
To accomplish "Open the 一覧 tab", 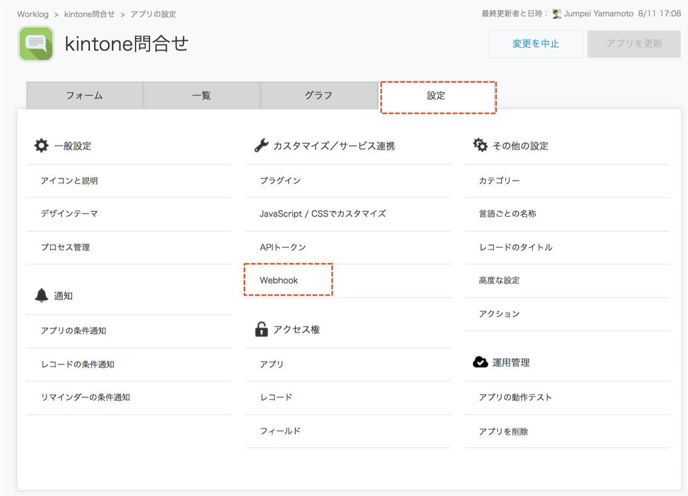I will point(202,96).
